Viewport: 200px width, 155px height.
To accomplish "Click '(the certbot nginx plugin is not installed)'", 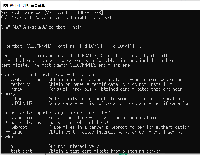I will point(57,123).
